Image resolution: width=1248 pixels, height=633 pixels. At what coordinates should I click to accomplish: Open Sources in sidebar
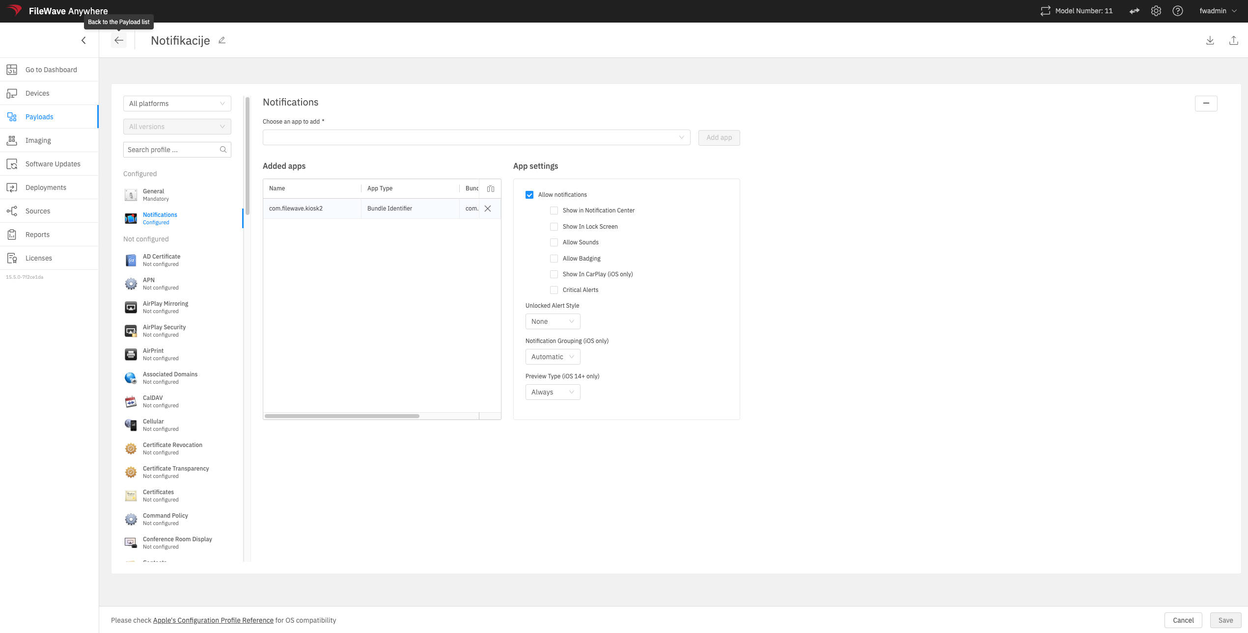(49, 211)
